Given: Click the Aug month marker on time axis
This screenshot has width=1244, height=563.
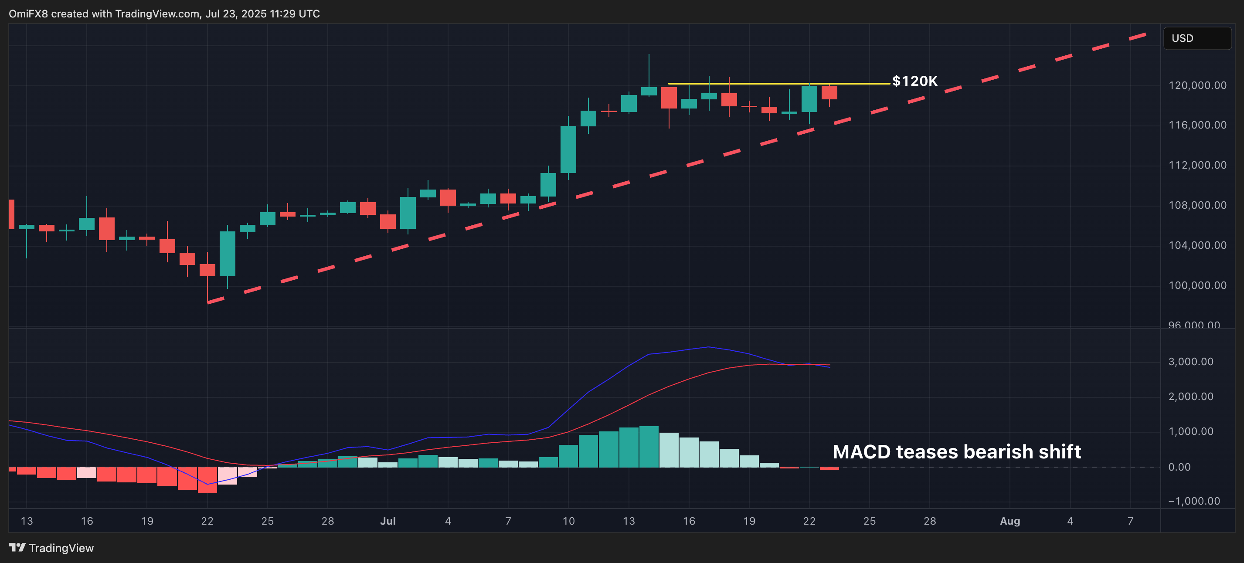Looking at the screenshot, I should pos(1009,521).
